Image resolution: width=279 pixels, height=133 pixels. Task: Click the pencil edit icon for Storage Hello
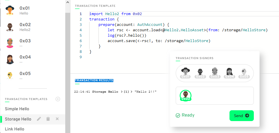coord(39,119)
